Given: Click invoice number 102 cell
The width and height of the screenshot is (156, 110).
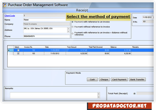Looking at the screenshot, I should [x=34, y=50].
